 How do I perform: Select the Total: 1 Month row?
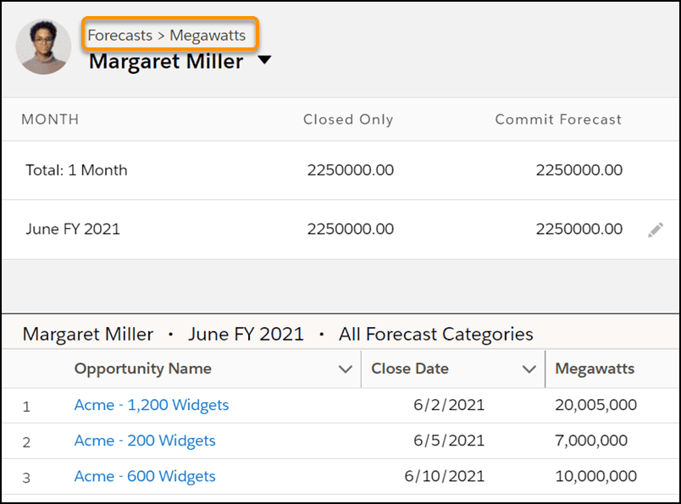coord(340,170)
